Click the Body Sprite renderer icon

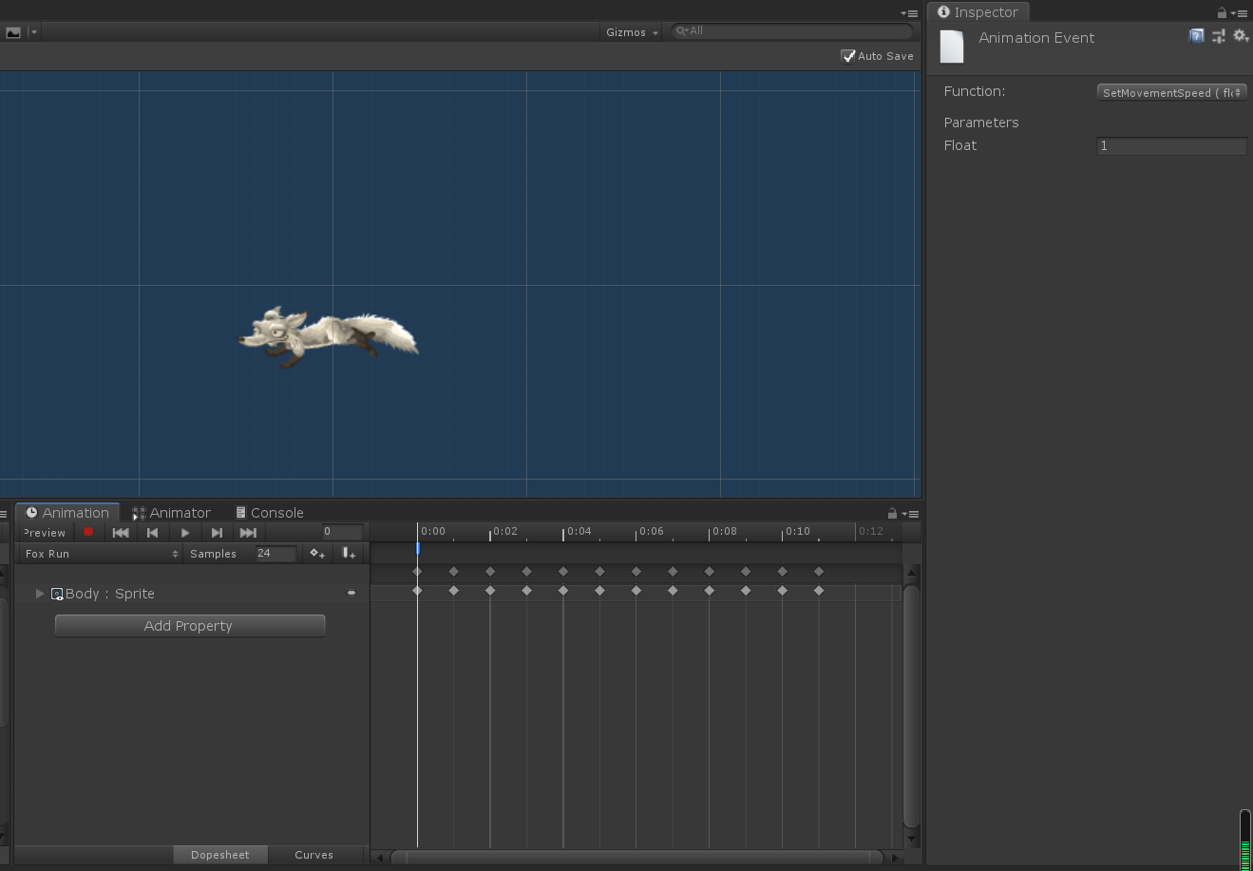point(57,595)
